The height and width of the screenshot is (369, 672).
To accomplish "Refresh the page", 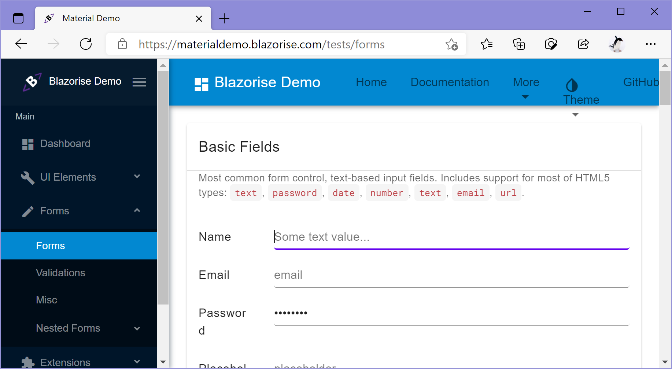I will (85, 44).
